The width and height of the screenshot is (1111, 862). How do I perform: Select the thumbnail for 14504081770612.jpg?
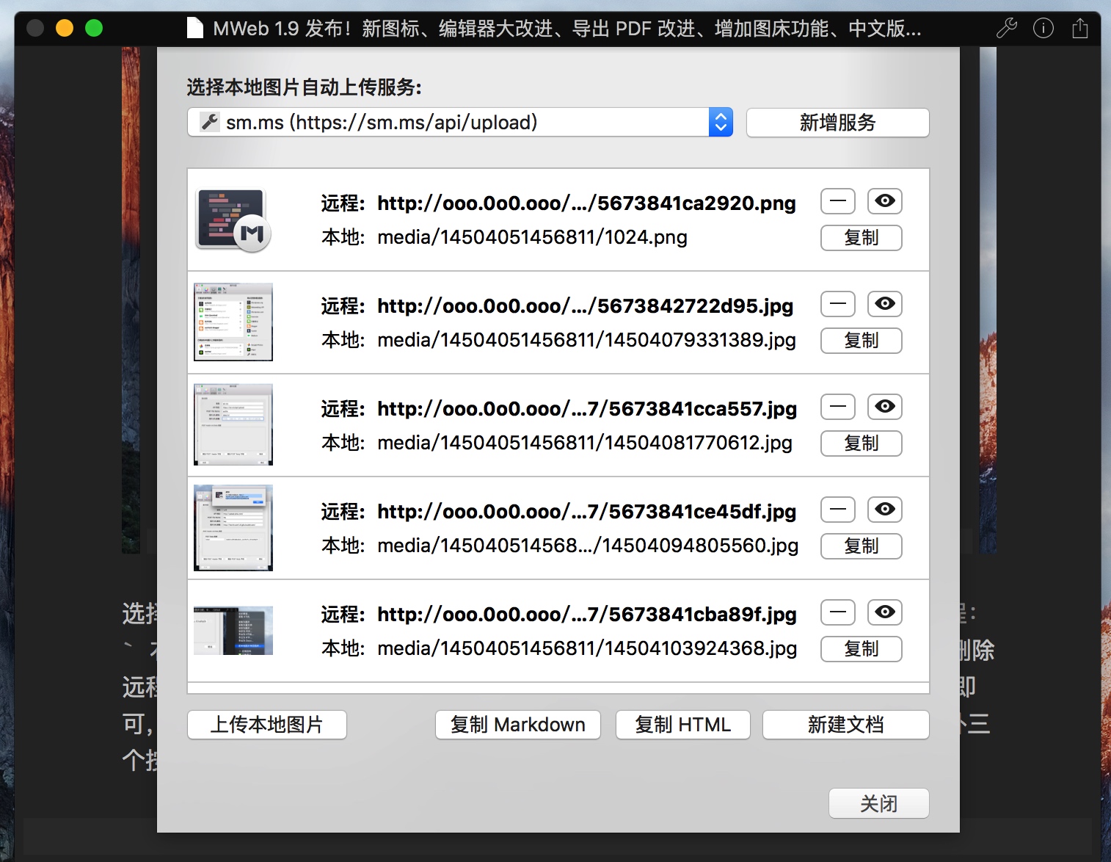(x=233, y=425)
